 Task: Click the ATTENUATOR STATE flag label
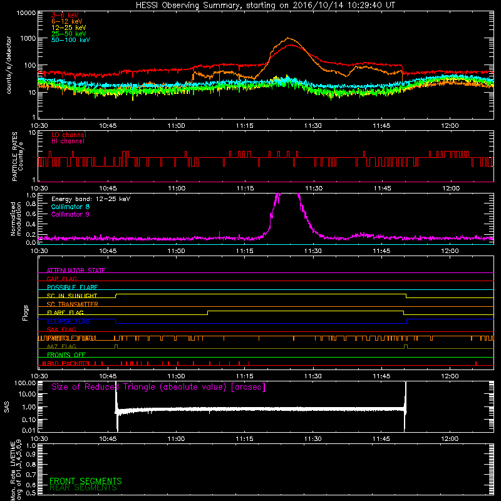[x=76, y=271]
